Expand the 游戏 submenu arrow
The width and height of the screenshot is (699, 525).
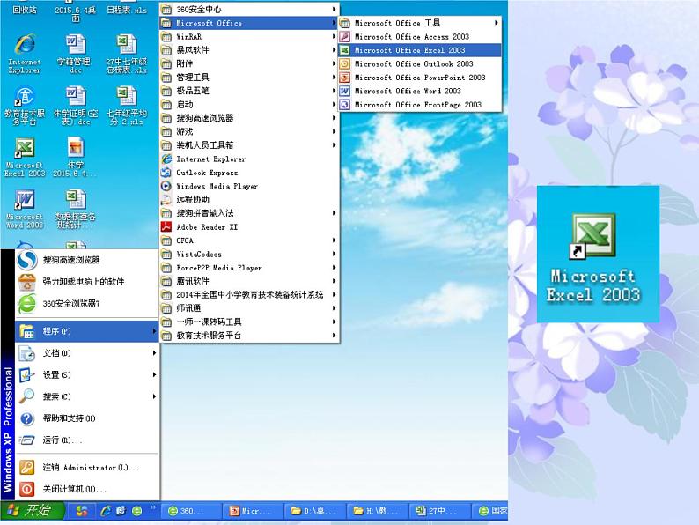pos(334,131)
